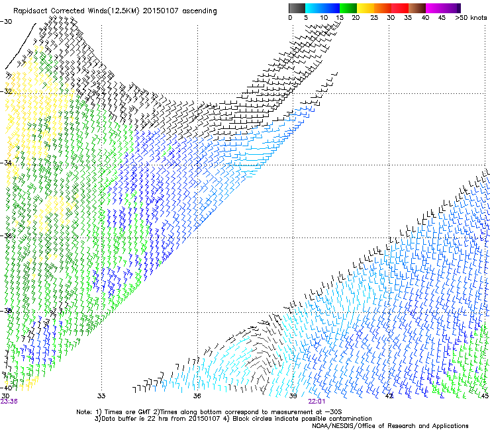Click the '-30' latitude label
The width and height of the screenshot is (490, 430).
(6, 22)
